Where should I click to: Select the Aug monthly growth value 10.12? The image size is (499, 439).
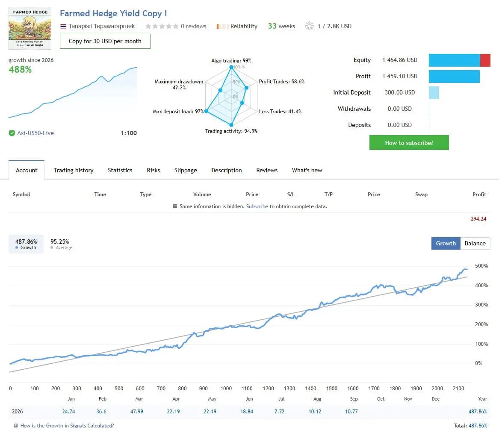pos(315,412)
